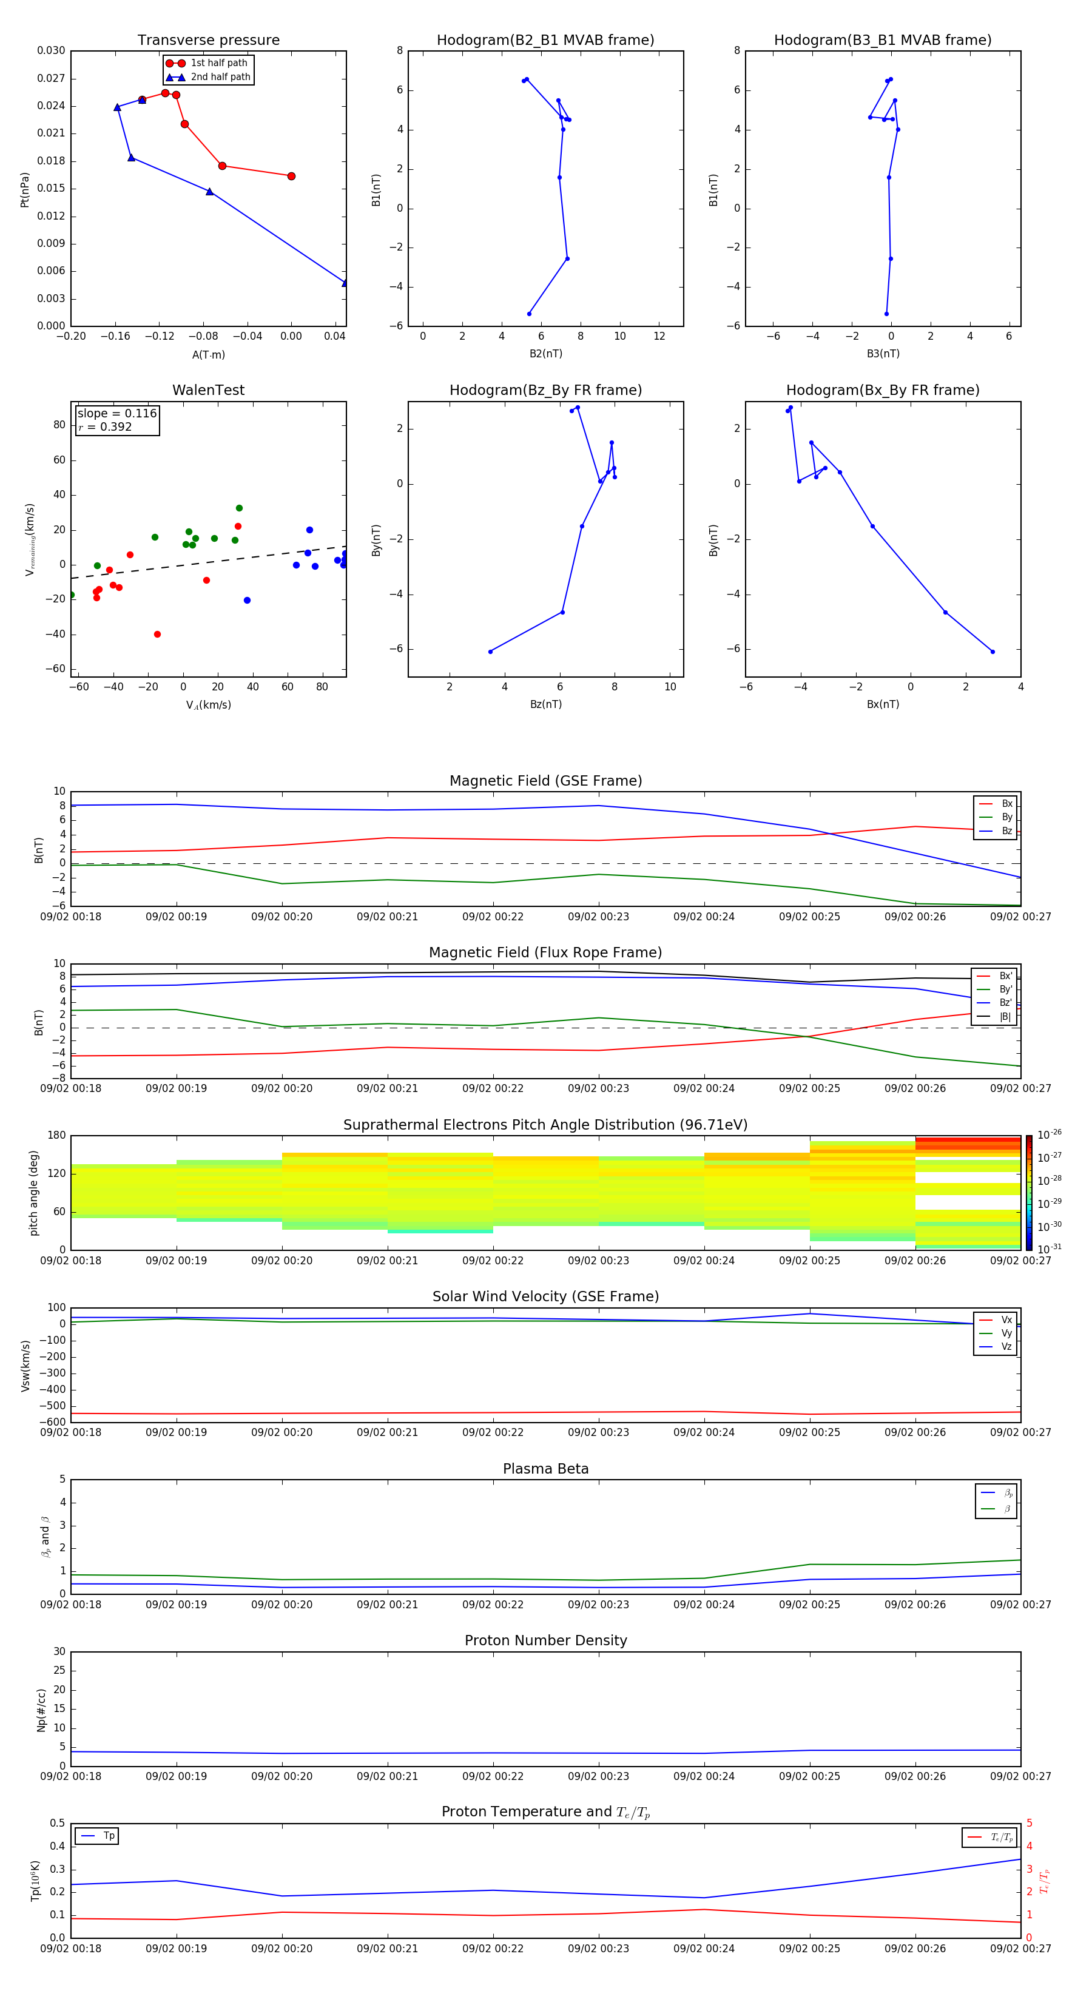Viewport: 1092px width, 2002px height.
Task: Click the "Hodogram(B2_B1 MVAB frame)" title
Action: (x=545, y=39)
